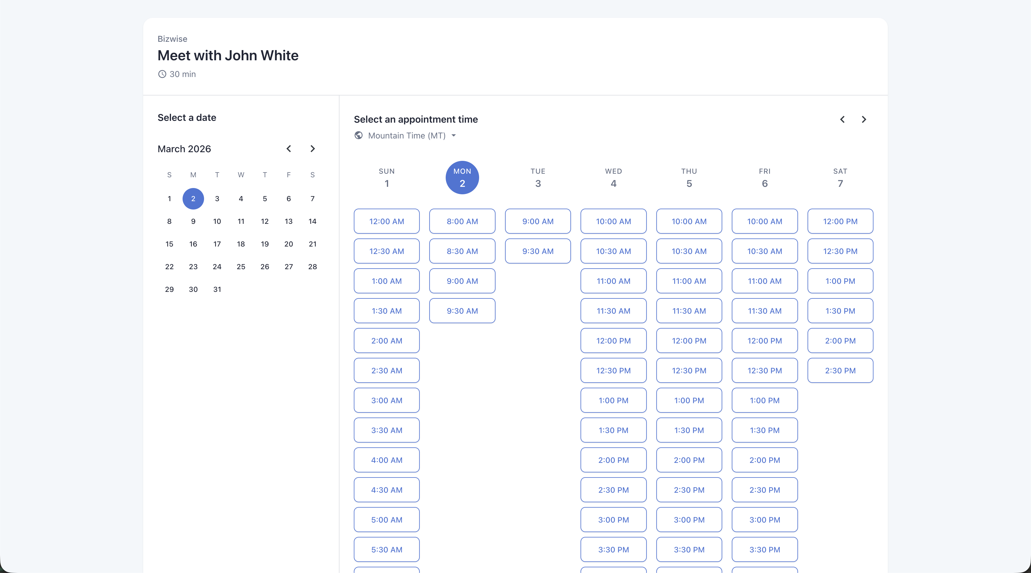Book Thursday 3:00 PM slot
1031x573 pixels.
point(689,520)
